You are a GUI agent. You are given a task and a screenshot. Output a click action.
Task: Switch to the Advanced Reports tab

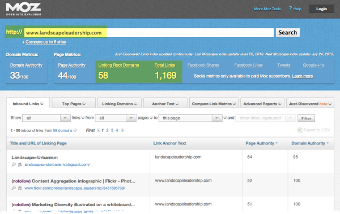tap(262, 104)
